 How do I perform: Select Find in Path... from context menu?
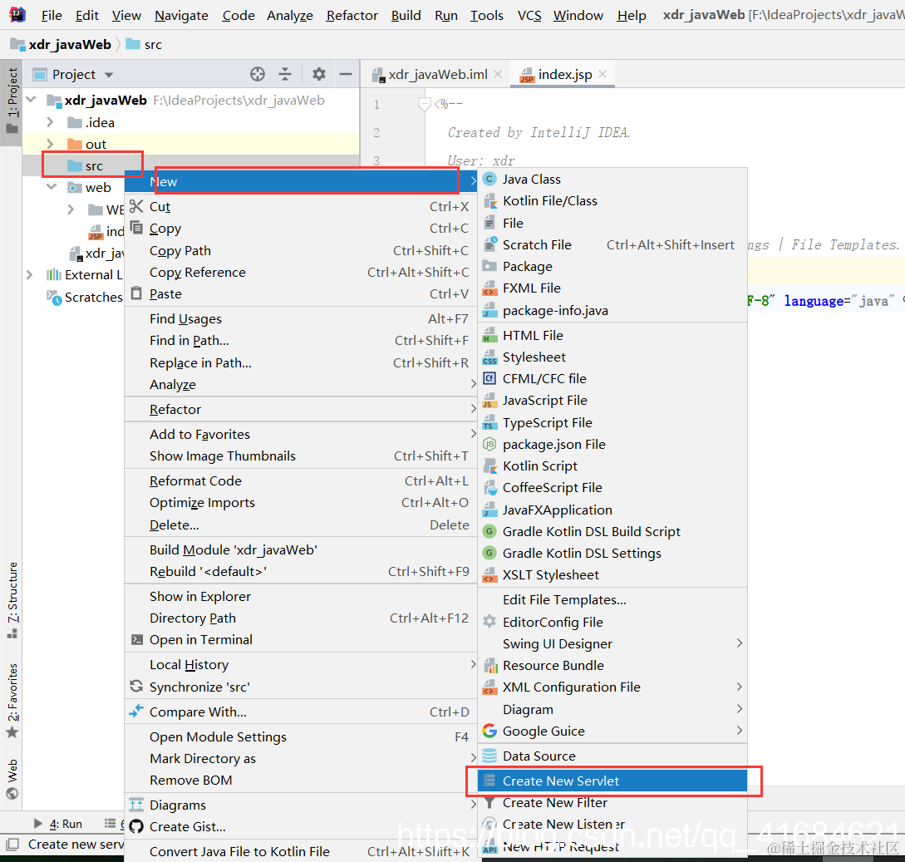(301, 341)
